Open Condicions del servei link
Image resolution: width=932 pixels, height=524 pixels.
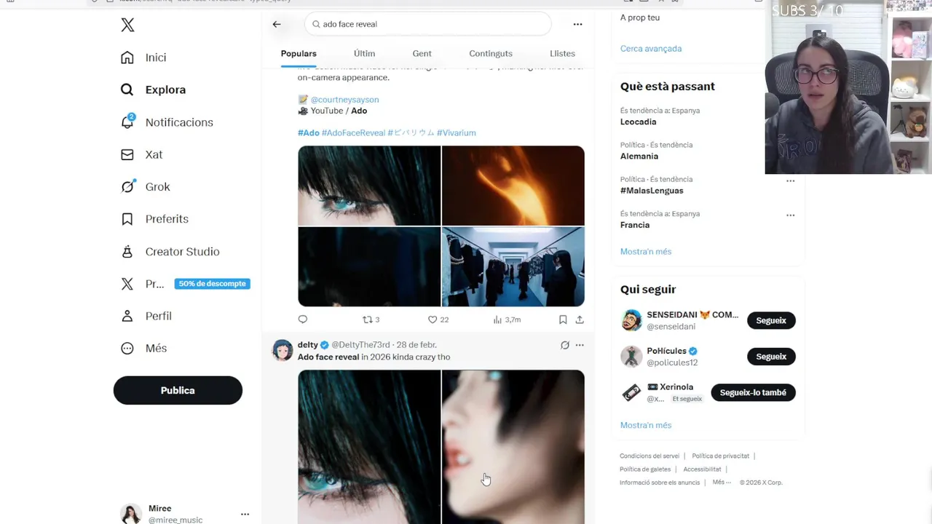click(x=649, y=456)
